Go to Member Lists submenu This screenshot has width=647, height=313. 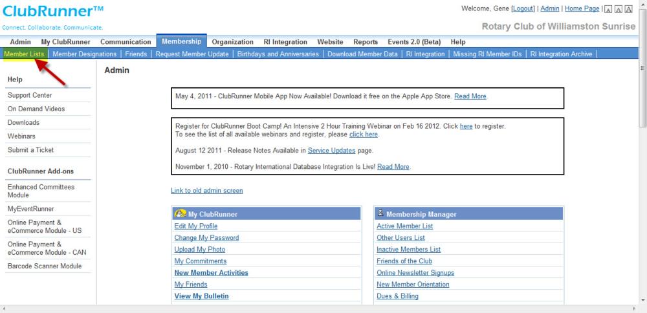[x=24, y=54]
